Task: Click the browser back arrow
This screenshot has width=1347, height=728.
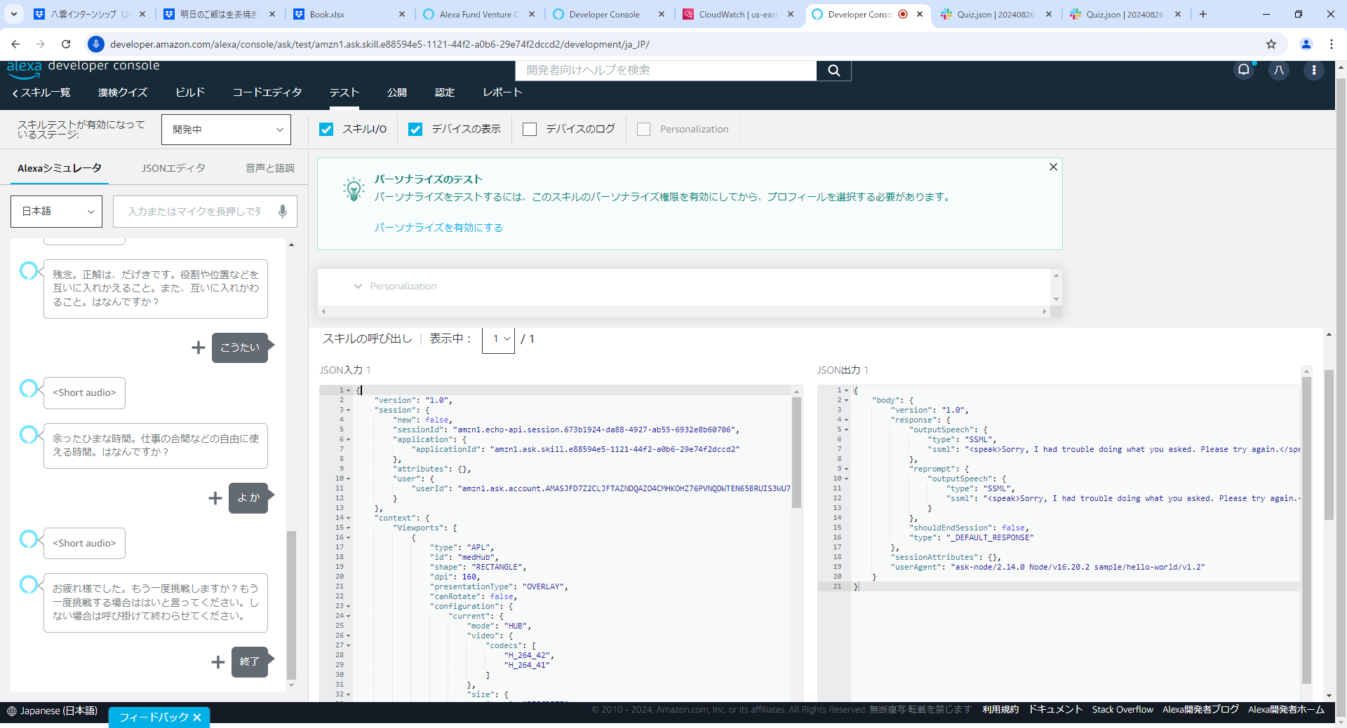Action: click(15, 44)
